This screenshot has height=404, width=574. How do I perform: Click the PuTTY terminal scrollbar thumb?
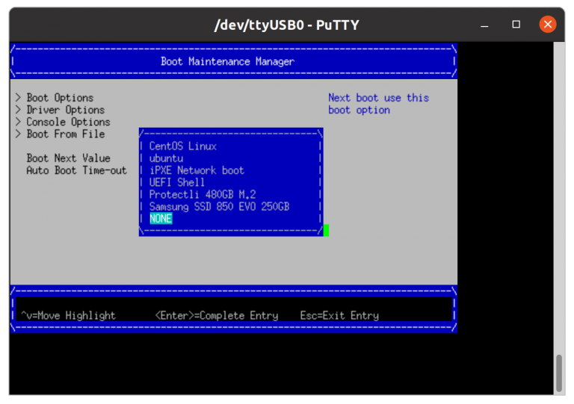[559, 373]
